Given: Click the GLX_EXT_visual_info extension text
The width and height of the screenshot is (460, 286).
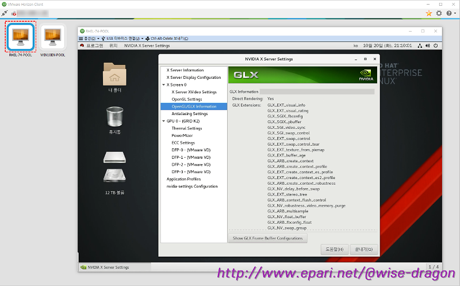Looking at the screenshot, I should (286, 105).
